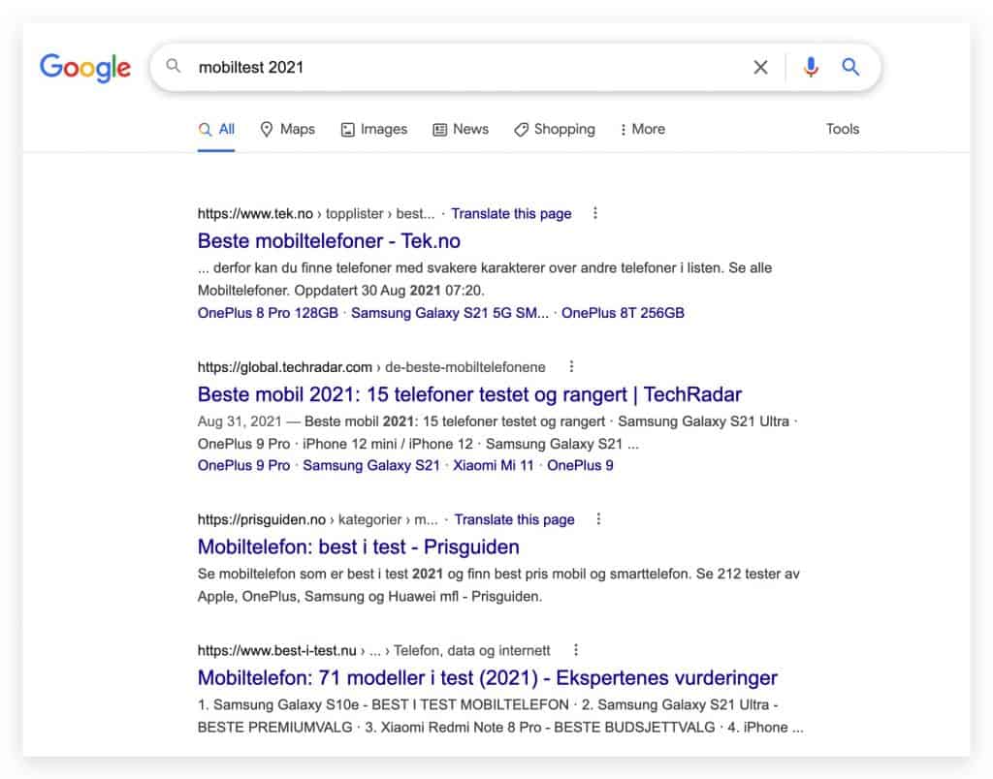
Task: Open the three-dot menu for the tek.no result
Action: point(594,213)
